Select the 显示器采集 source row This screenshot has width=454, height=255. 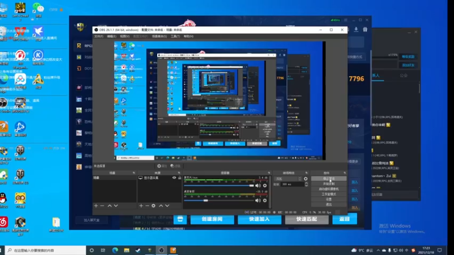159,178
